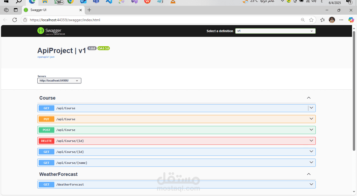The width and height of the screenshot is (357, 196).
Task: Click GET badge for /api/Course/{id}
Action: (47, 152)
